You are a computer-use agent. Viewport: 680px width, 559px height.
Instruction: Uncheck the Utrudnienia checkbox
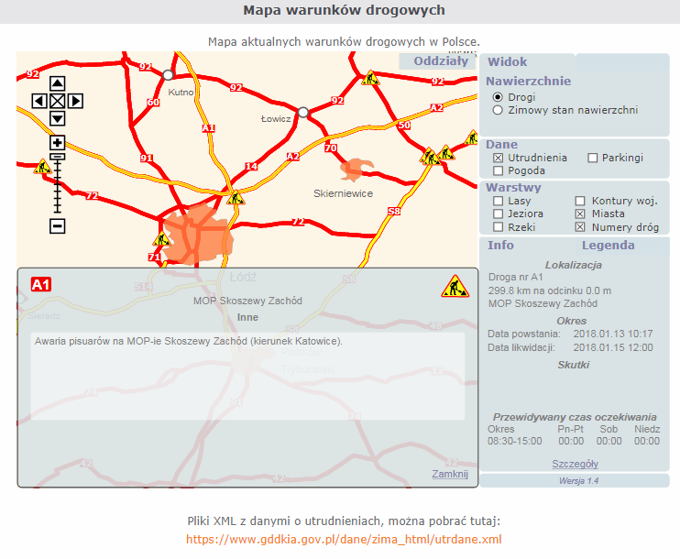pyautogui.click(x=499, y=158)
